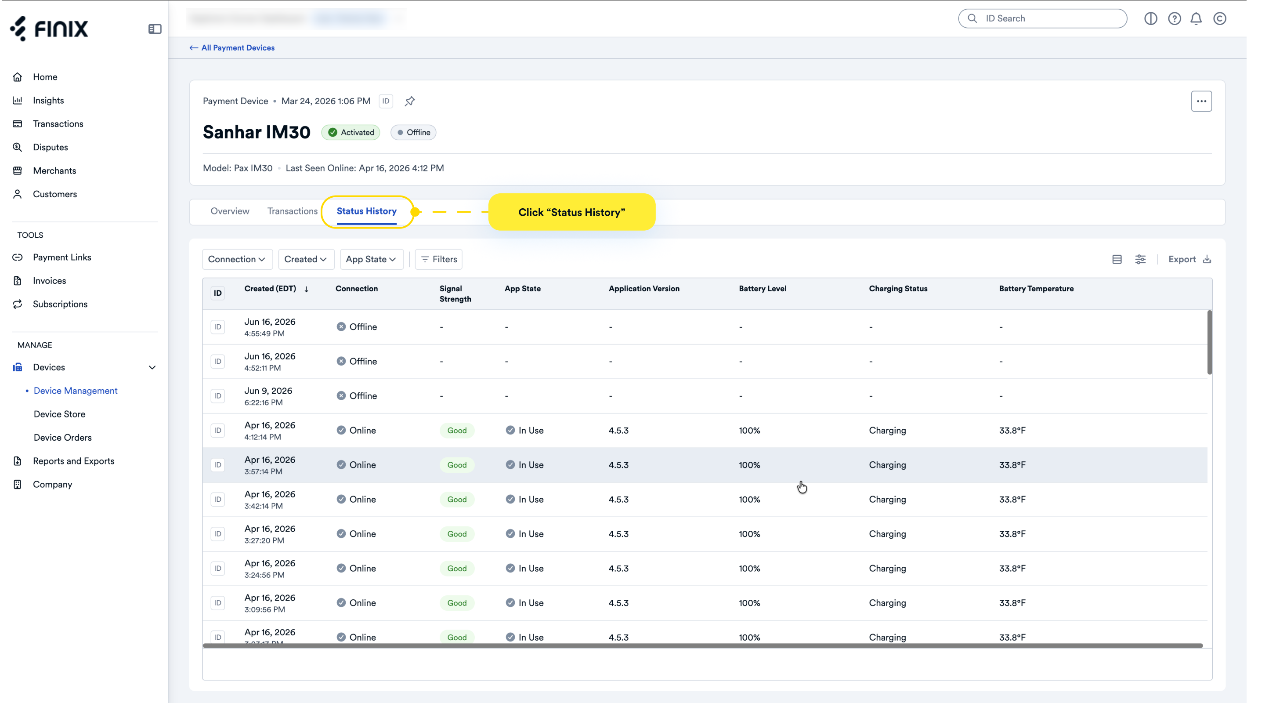
Task: Go to Customers page
Action: 54,194
